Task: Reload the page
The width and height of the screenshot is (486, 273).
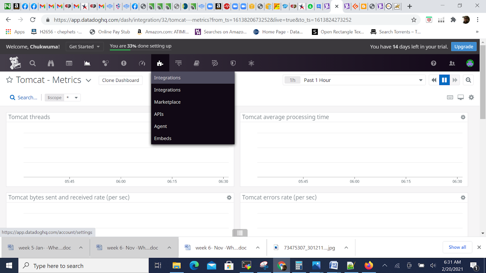Action: [x=33, y=20]
